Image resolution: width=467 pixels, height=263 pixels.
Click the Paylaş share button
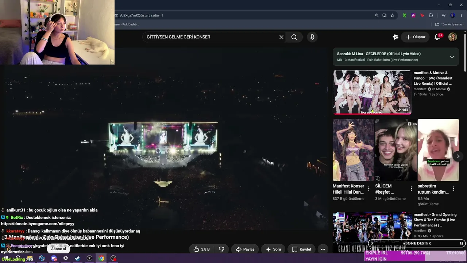point(245,249)
